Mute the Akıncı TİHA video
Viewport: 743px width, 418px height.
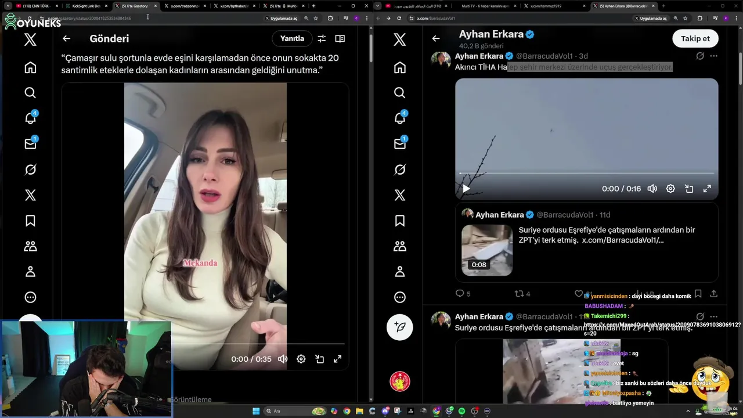tap(652, 189)
